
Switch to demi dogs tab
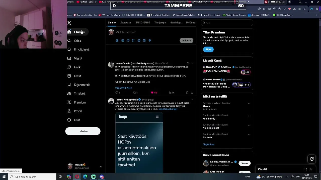pos(176,22)
